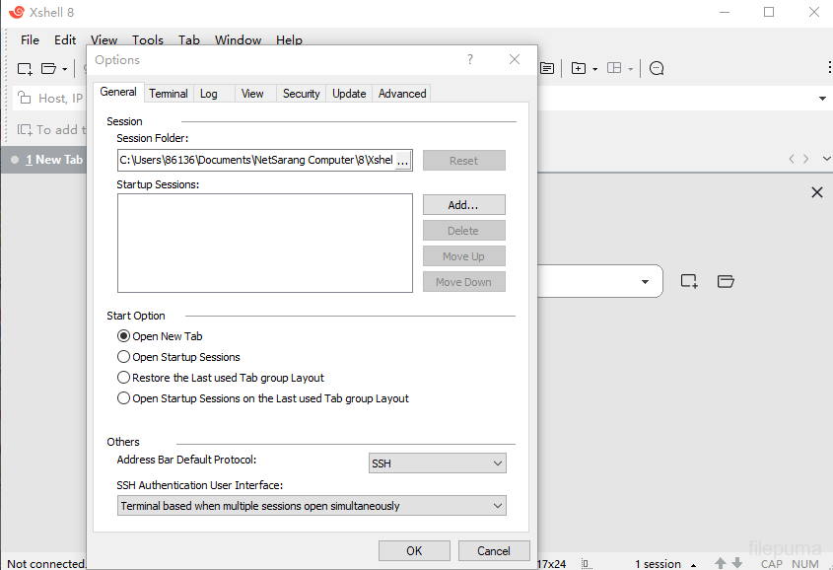The height and width of the screenshot is (570, 833).
Task: Expand the SSH Authentication User Interface dropdown
Action: [x=311, y=506]
